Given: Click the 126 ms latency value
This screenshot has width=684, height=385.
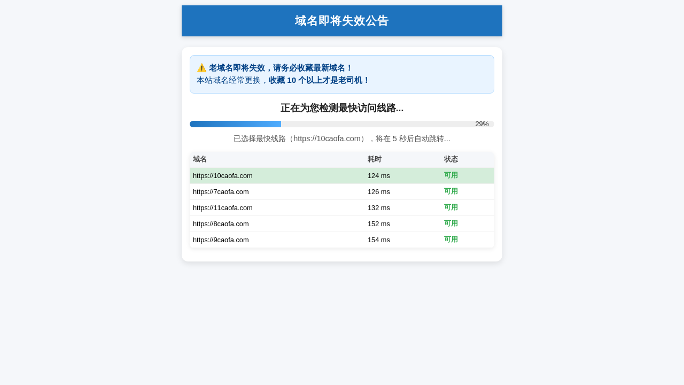Looking at the screenshot, I should coord(379,191).
